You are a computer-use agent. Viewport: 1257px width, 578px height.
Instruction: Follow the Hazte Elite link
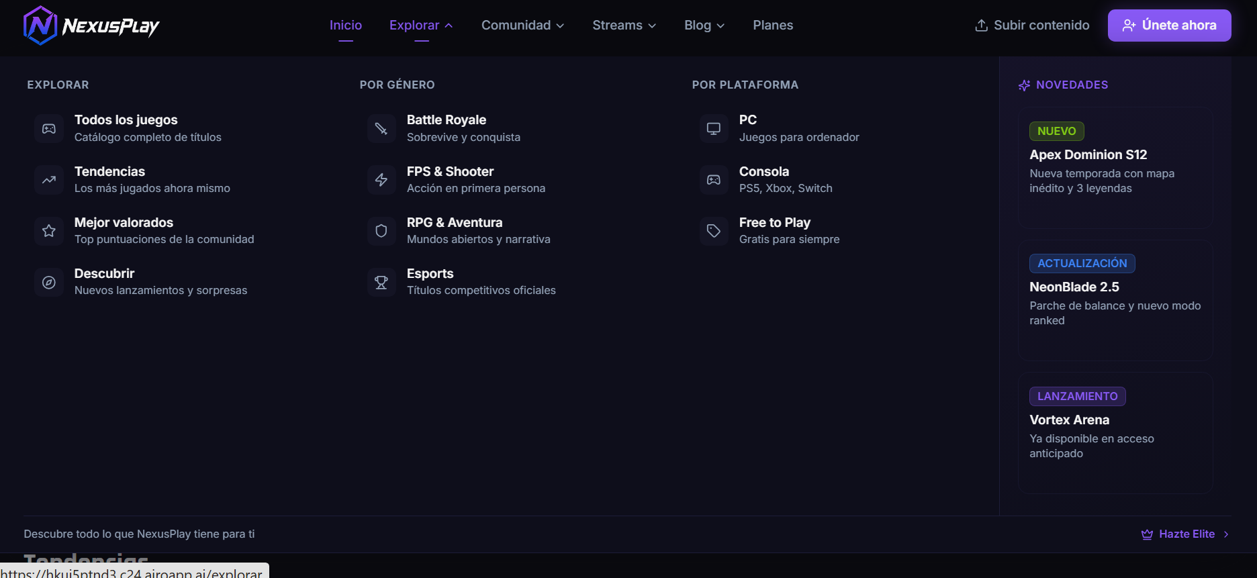click(x=1185, y=534)
